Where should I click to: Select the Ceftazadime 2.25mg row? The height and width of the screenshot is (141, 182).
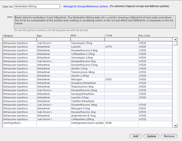pyautogui.click(x=88, y=54)
